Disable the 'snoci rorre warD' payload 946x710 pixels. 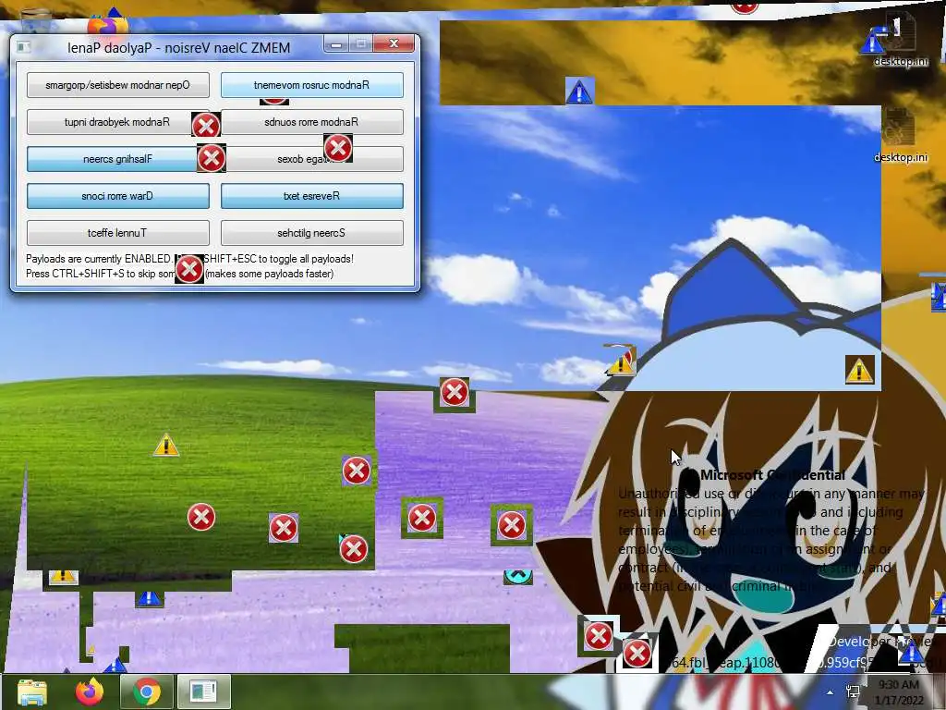coord(117,196)
